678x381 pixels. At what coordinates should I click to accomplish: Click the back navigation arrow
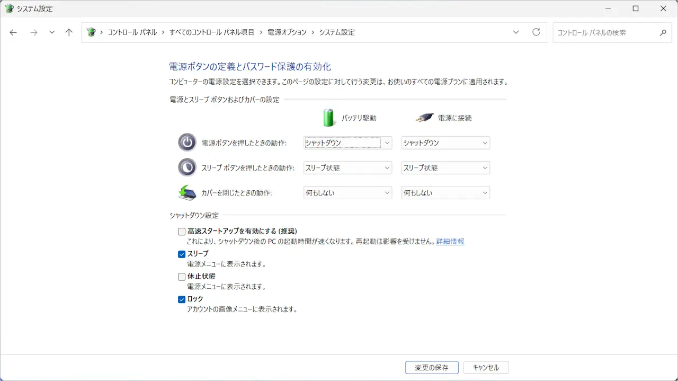[x=13, y=32]
